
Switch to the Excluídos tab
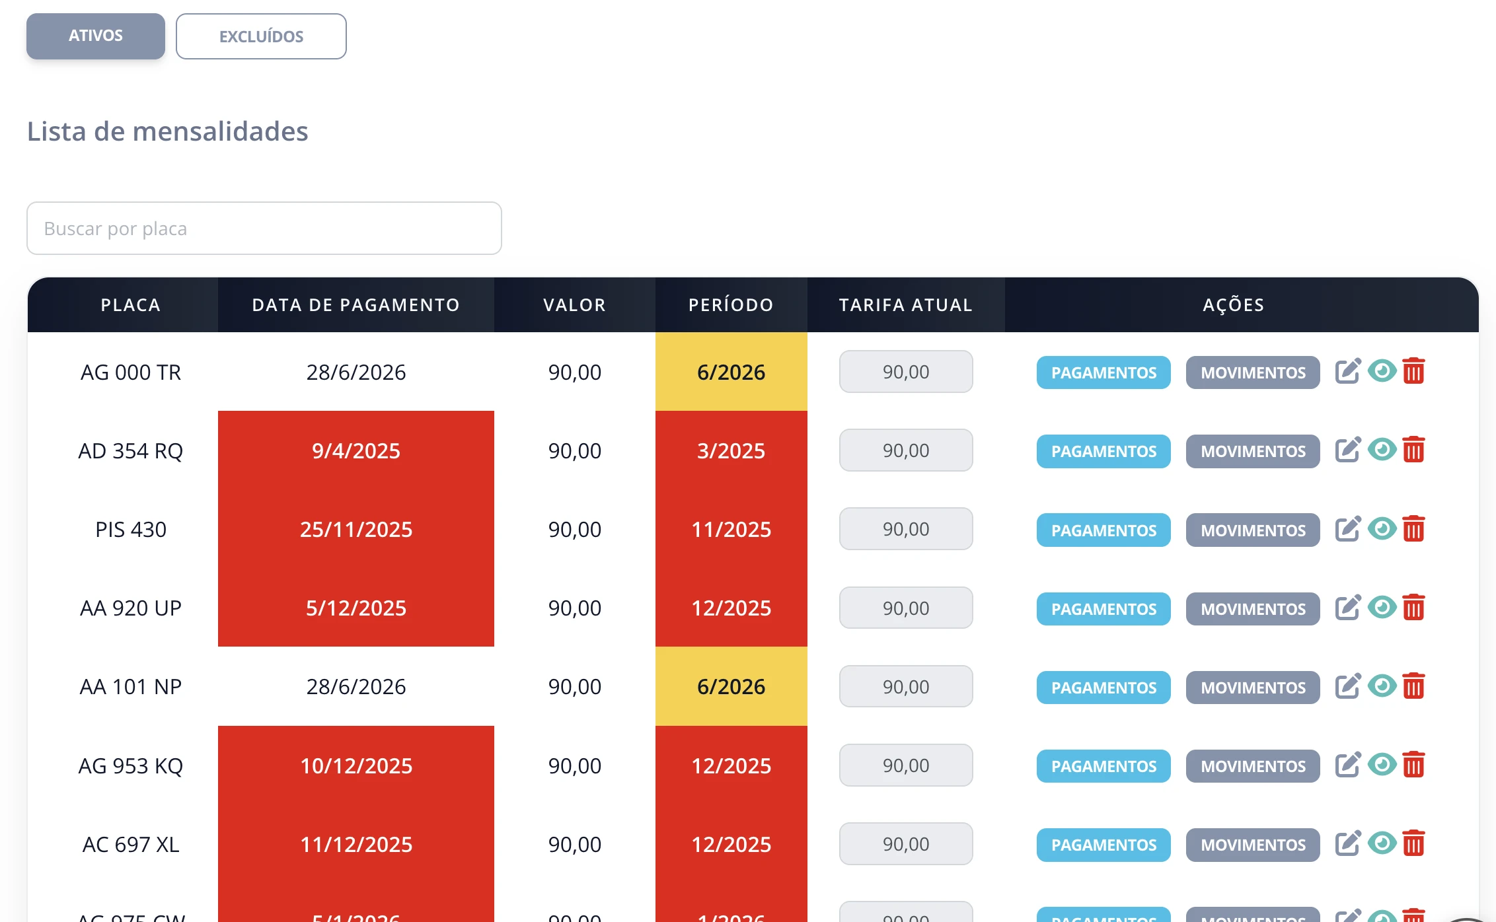(261, 36)
